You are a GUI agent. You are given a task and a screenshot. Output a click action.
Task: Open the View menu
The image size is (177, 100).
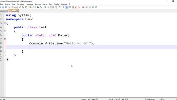coord(13,4)
